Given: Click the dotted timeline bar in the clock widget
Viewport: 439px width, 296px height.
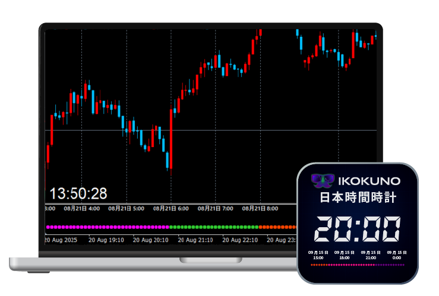Looking at the screenshot, I should (x=358, y=265).
